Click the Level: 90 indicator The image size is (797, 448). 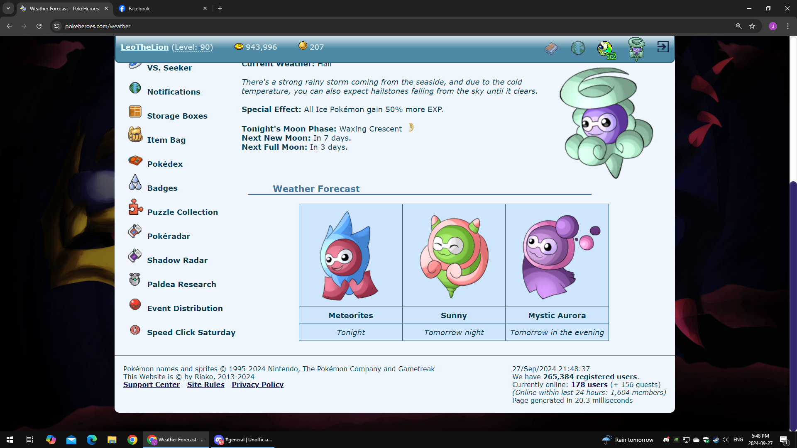193,47
